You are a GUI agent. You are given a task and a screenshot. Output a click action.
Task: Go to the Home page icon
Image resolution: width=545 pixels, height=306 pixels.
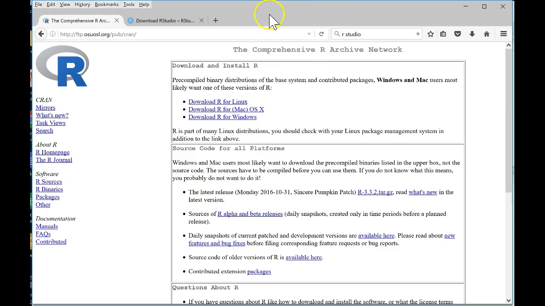pyautogui.click(x=487, y=34)
